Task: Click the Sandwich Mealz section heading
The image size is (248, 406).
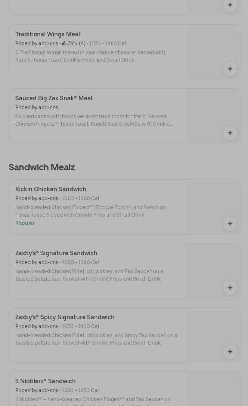Action: click(41, 167)
